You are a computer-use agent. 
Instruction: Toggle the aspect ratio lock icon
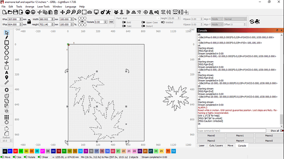[29, 22]
